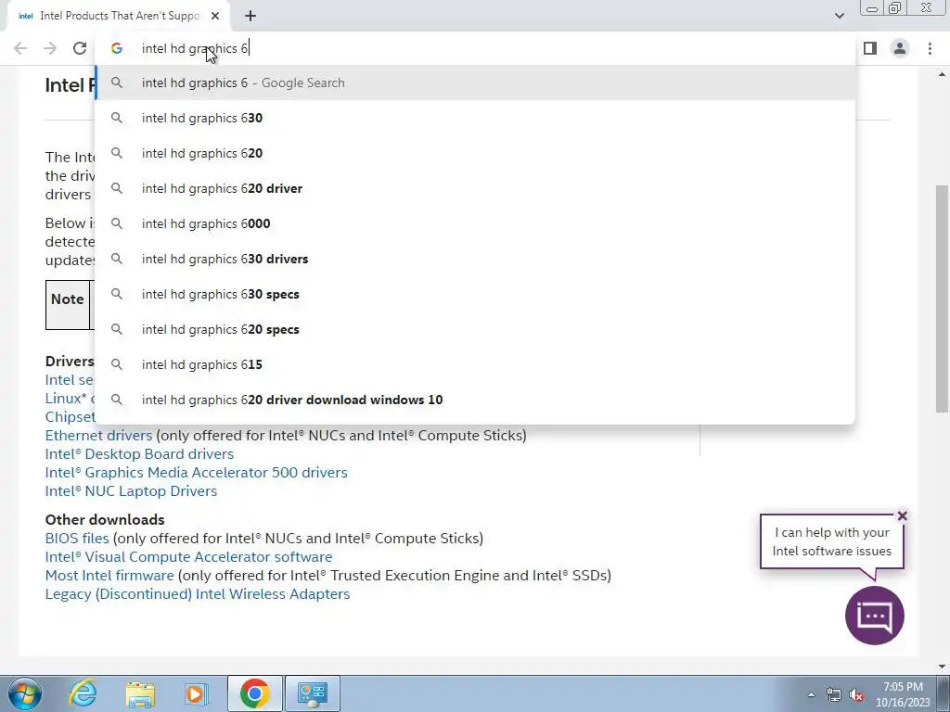Image resolution: width=950 pixels, height=712 pixels.
Task: Open the purple Intel chat assistant button
Action: [874, 616]
